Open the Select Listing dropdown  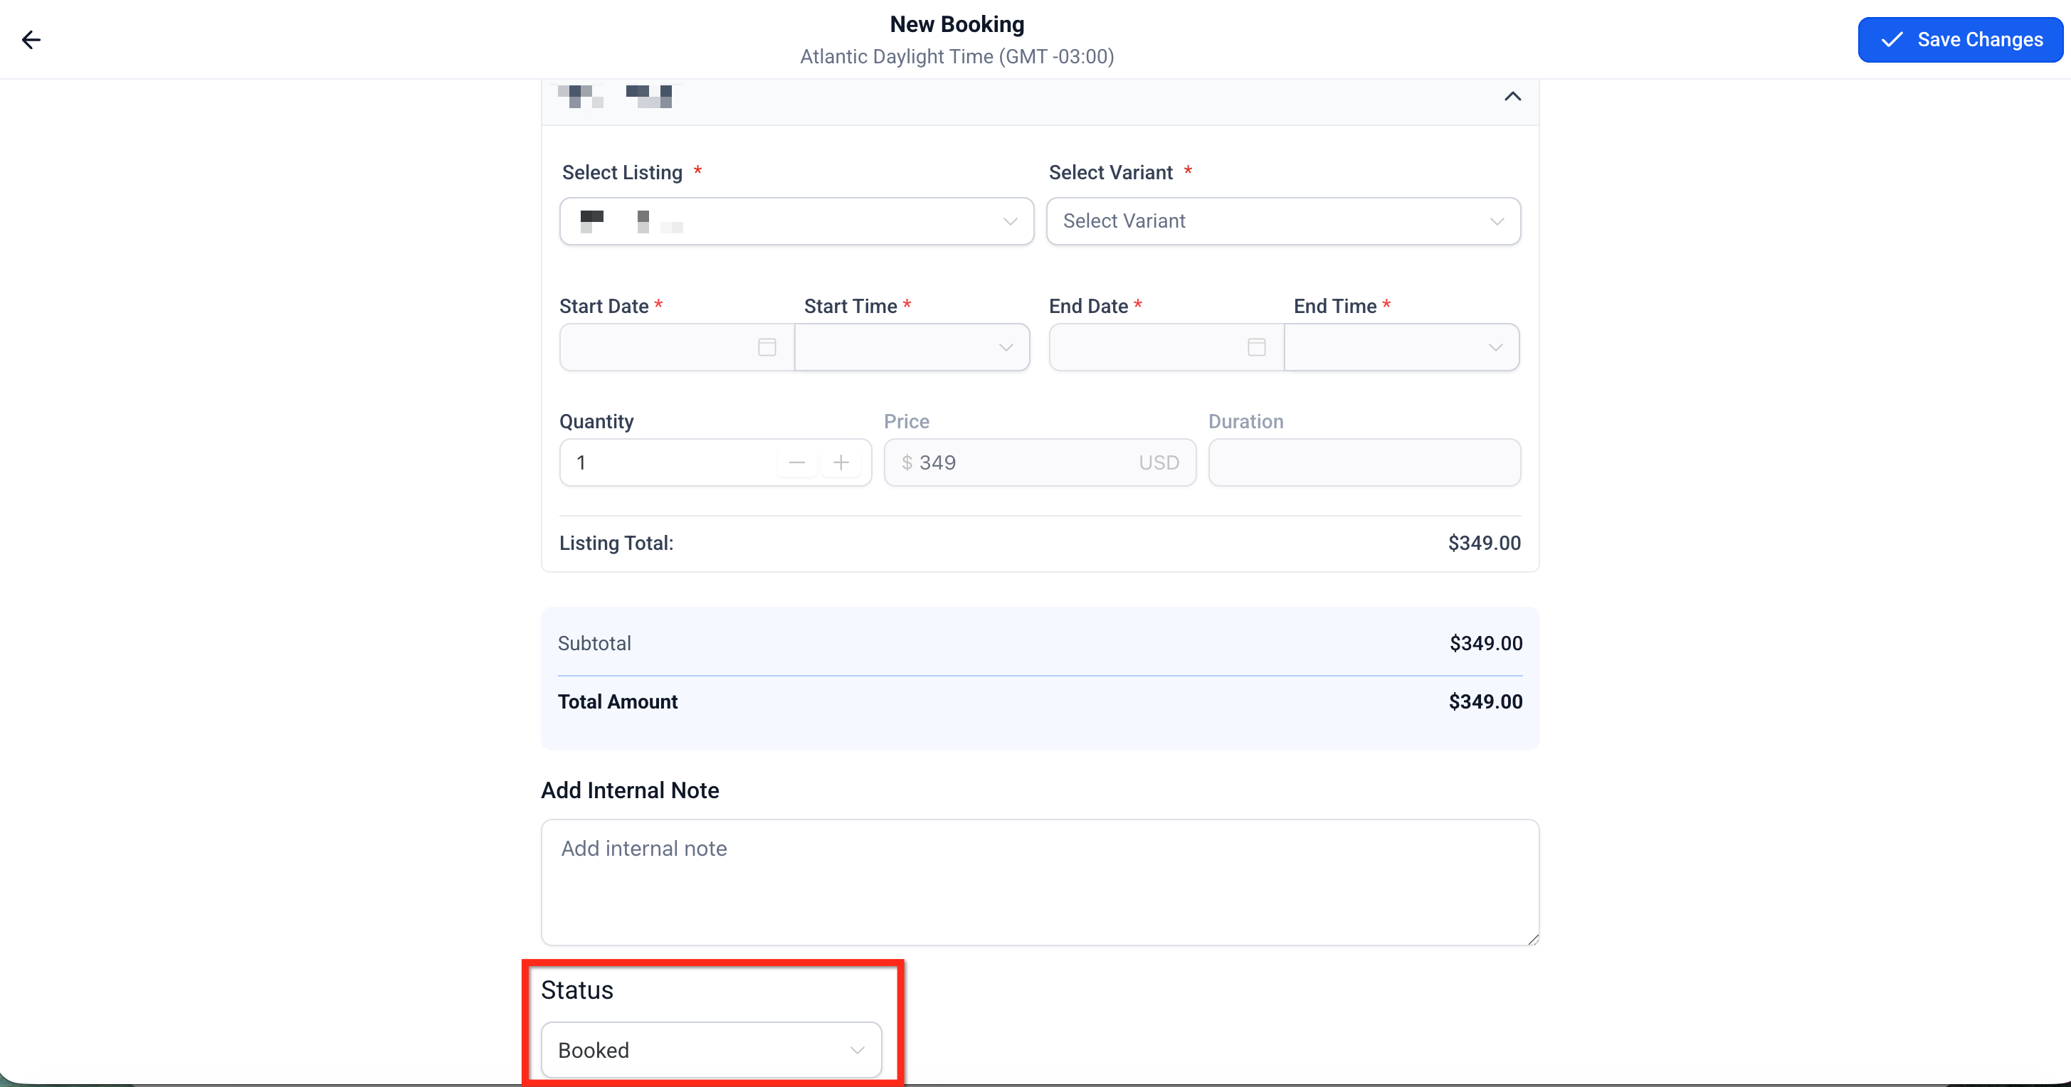pos(796,221)
